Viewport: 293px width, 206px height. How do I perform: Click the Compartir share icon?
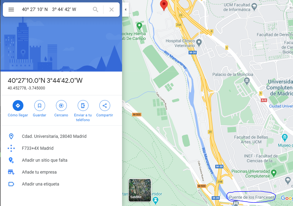(x=105, y=106)
